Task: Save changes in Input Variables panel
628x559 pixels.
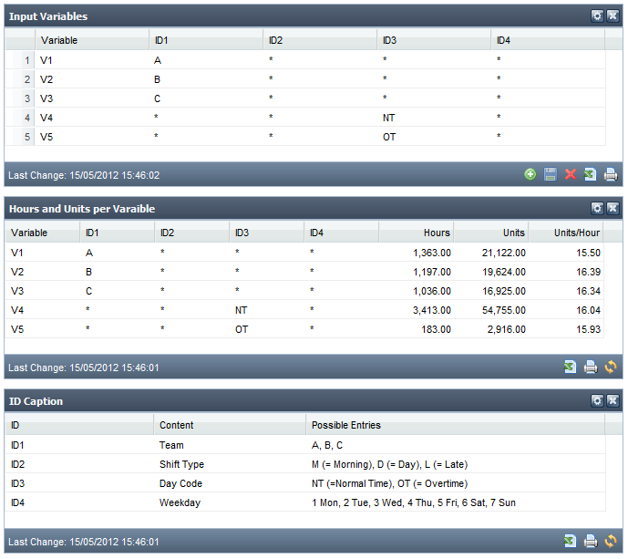Action: coord(551,174)
